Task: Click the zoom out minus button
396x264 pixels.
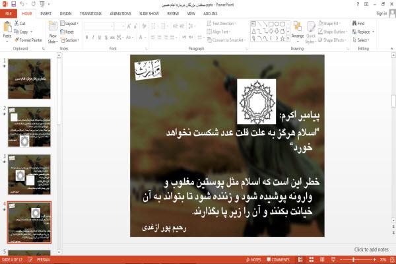Action: click(x=341, y=259)
